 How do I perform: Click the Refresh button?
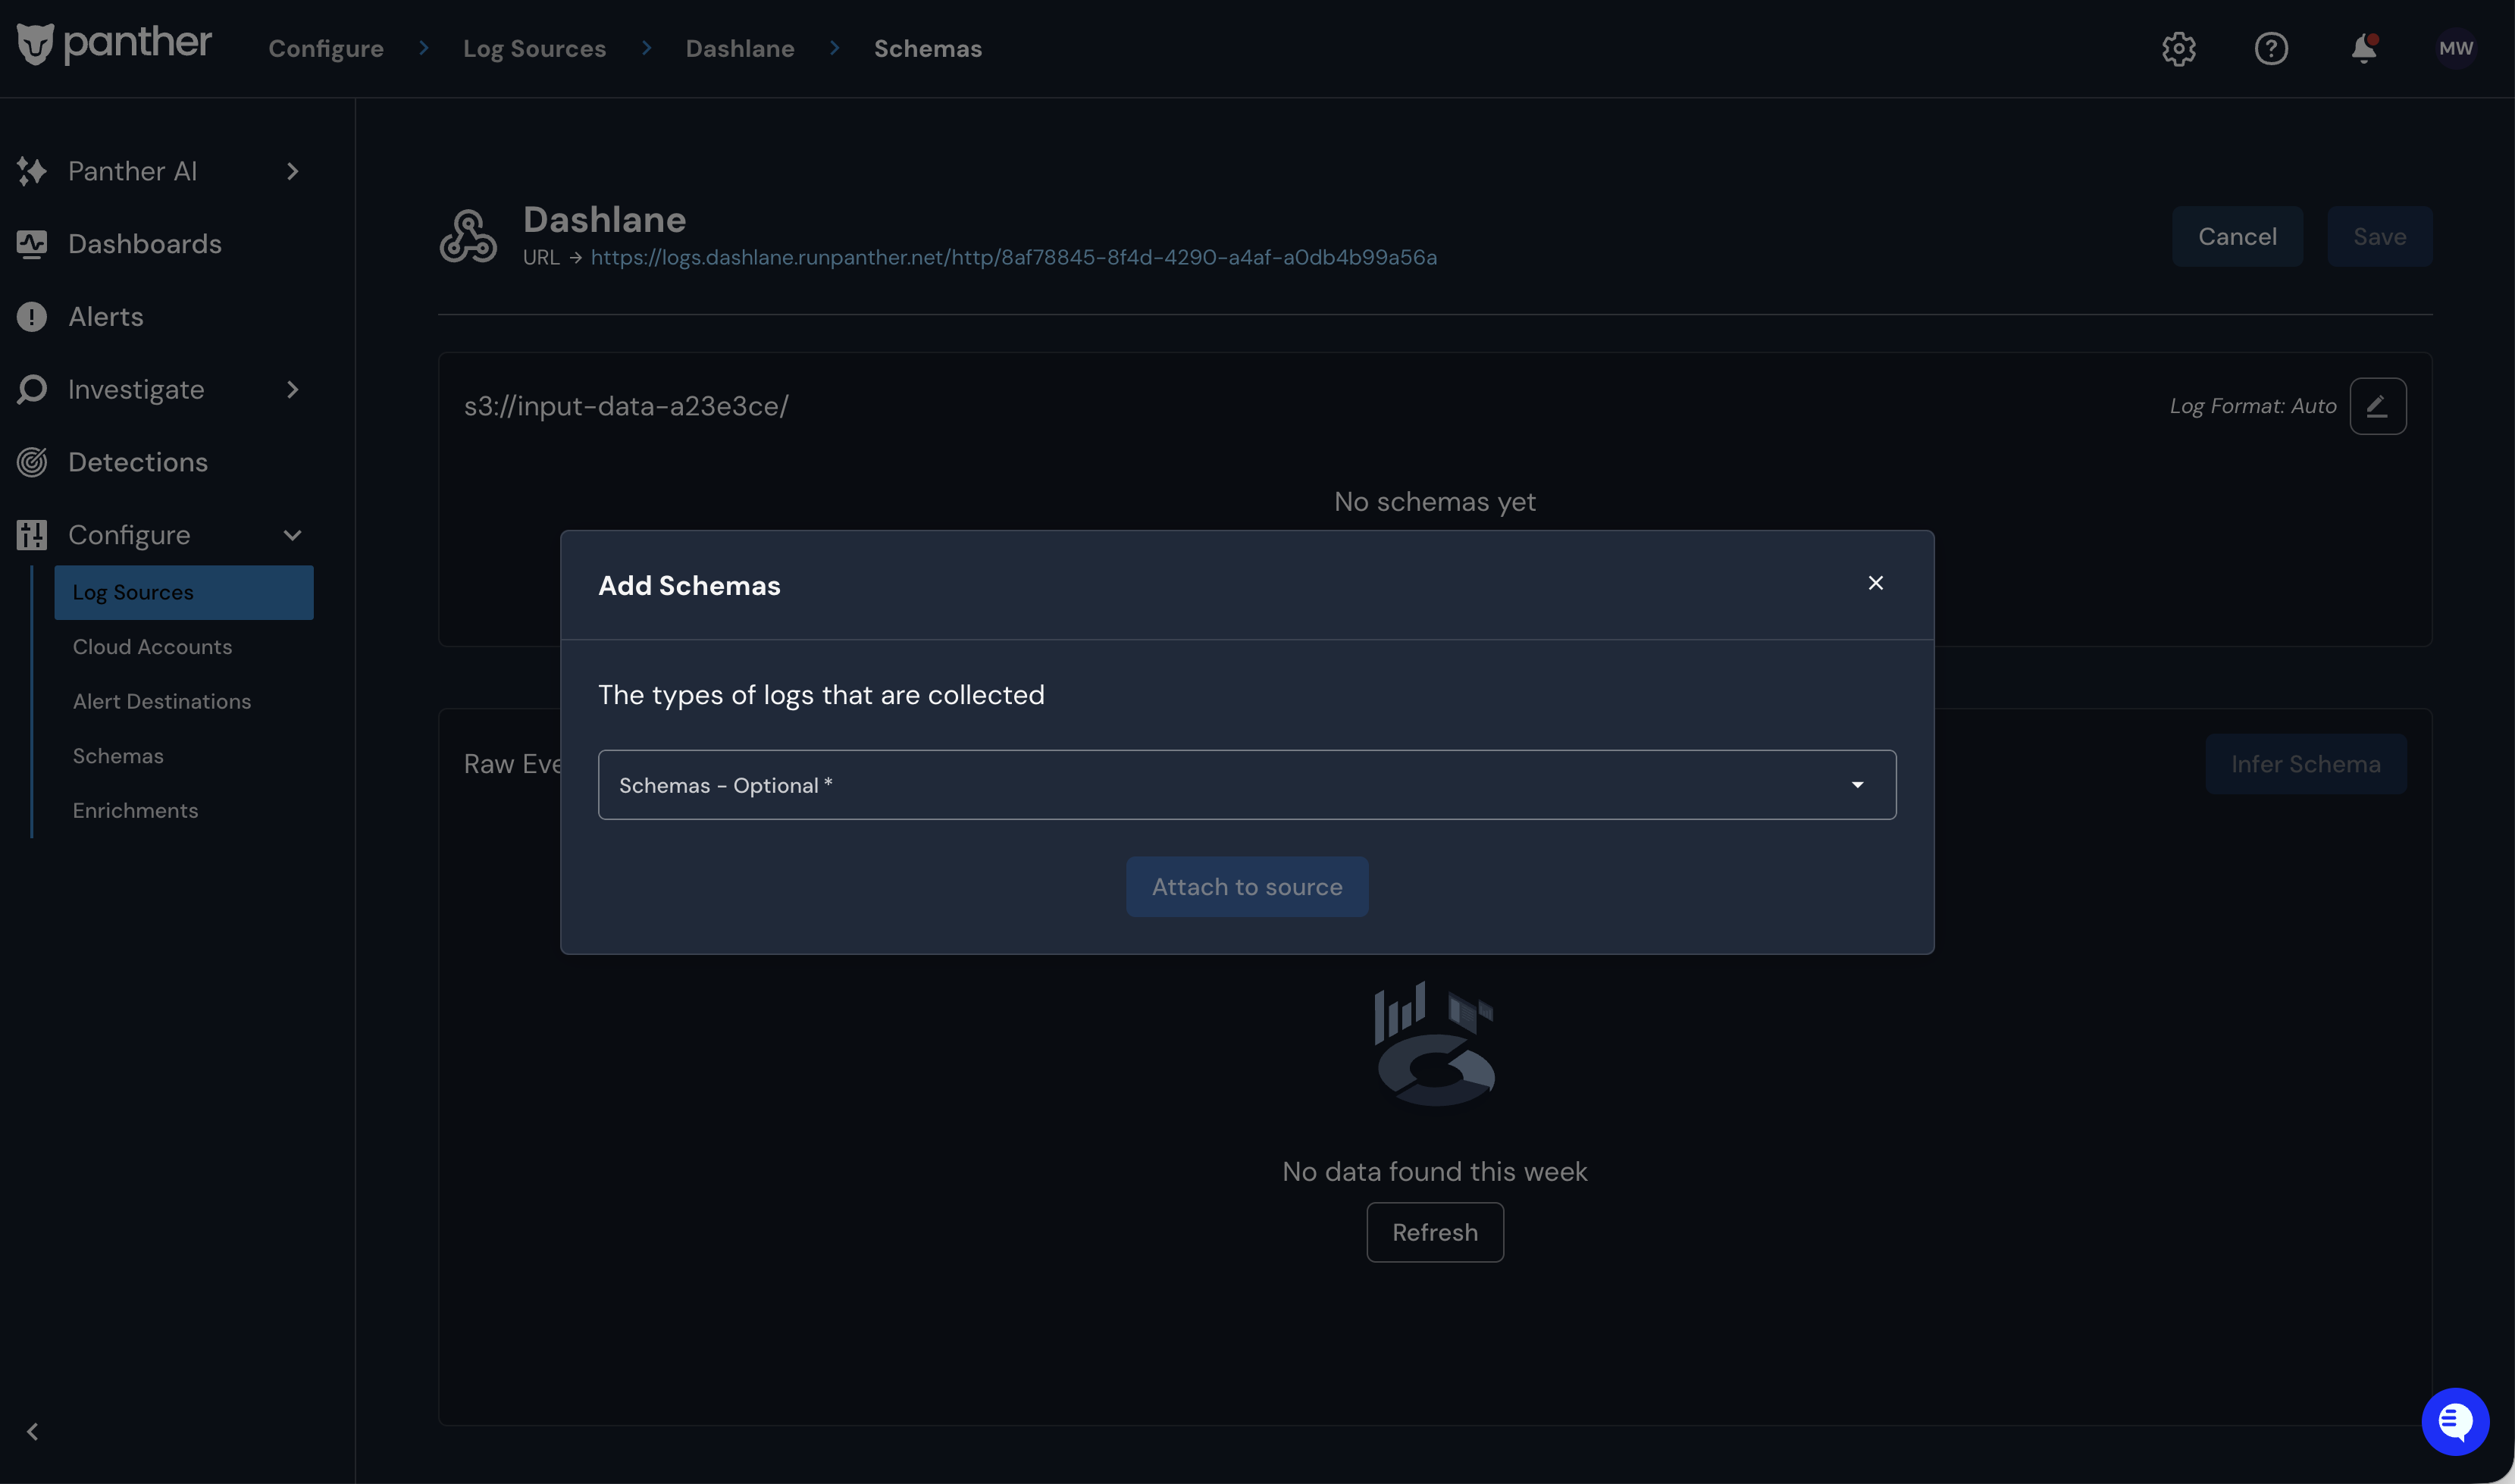(x=1435, y=1232)
